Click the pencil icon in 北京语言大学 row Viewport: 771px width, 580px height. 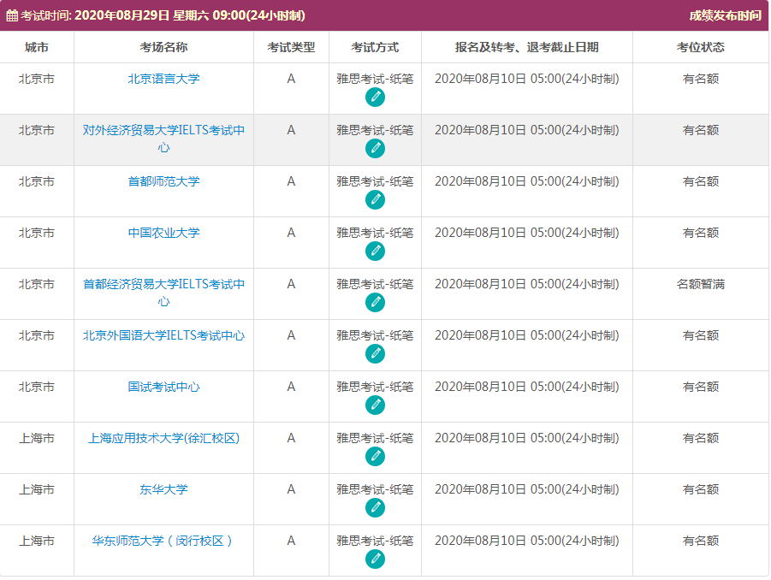pos(374,96)
